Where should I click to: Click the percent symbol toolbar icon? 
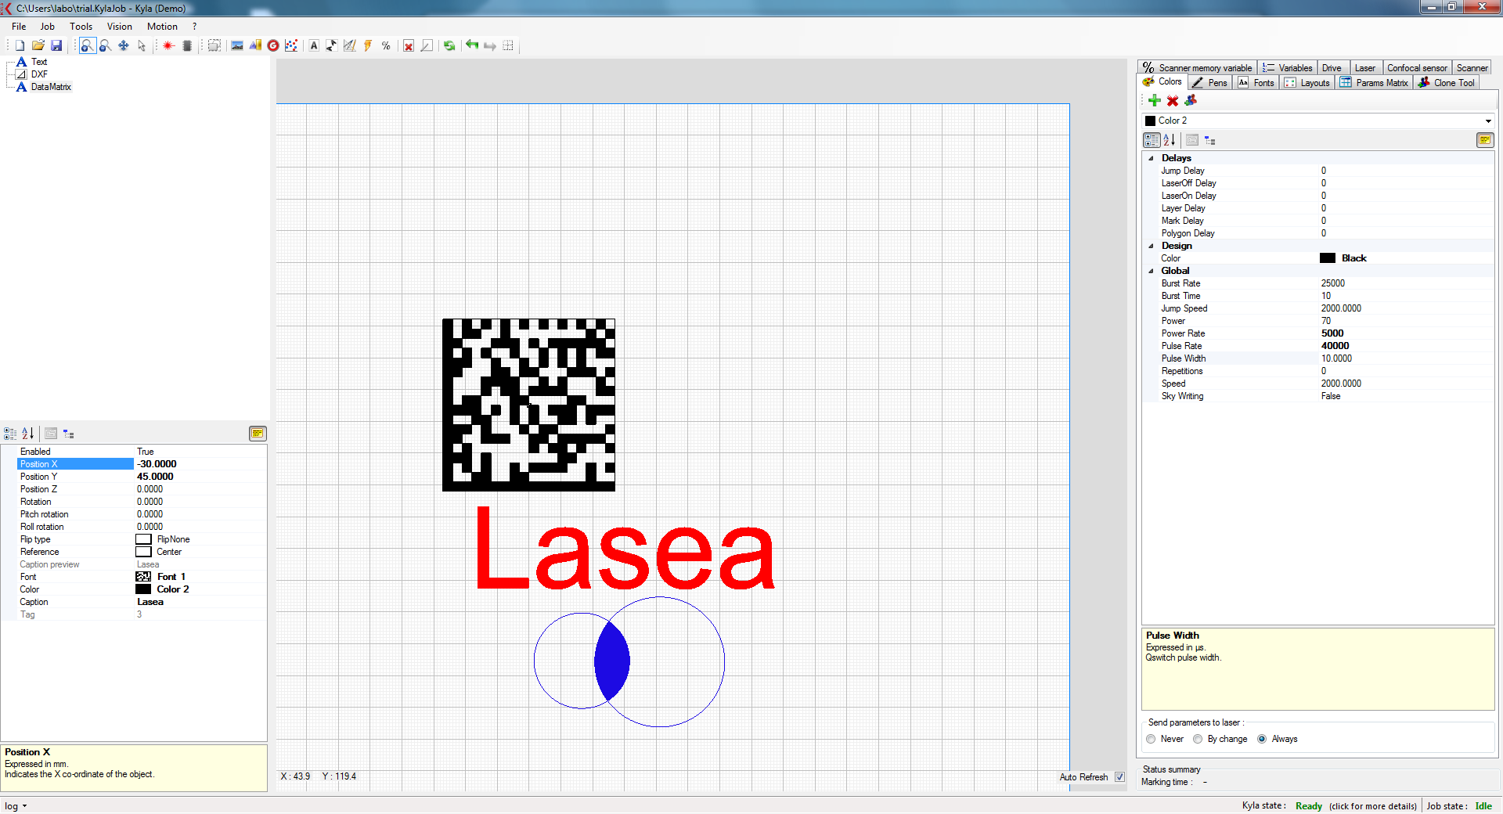coord(386,45)
